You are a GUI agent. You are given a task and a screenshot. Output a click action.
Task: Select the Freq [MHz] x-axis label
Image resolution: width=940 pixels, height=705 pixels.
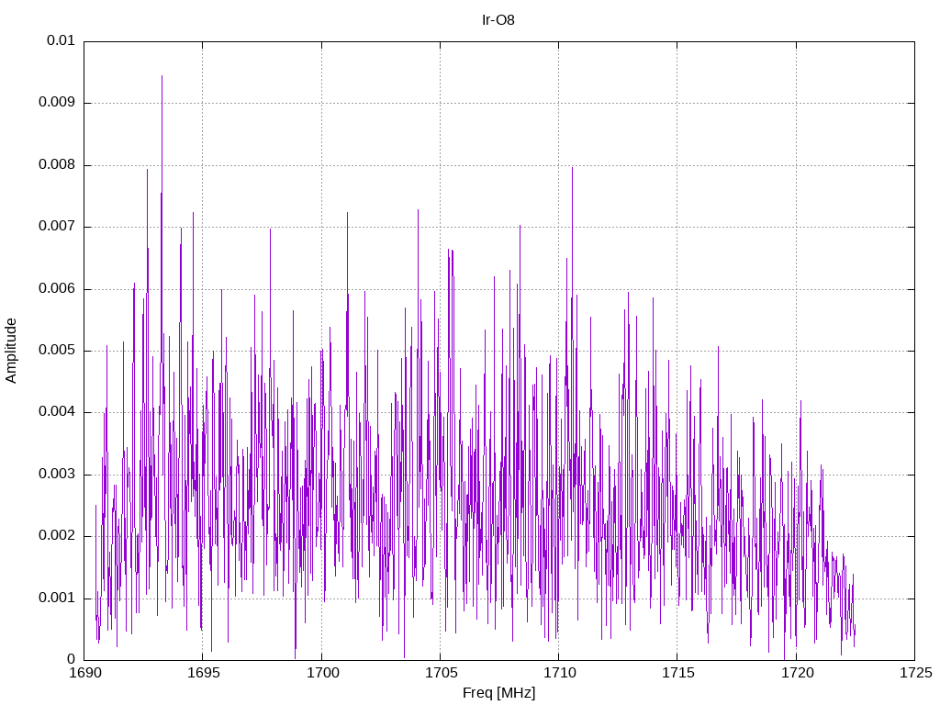498,693
